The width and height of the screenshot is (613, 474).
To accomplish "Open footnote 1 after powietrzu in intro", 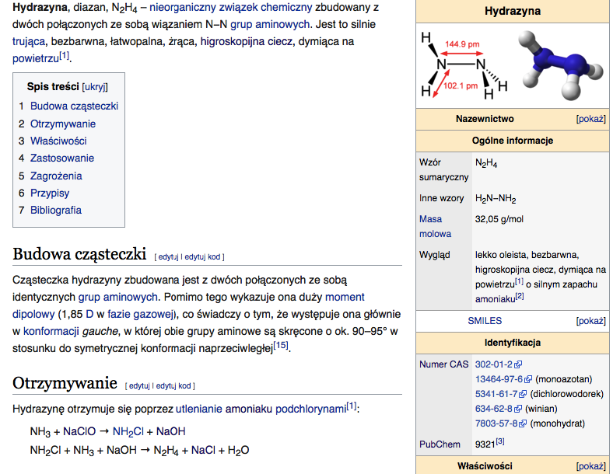I will pyautogui.click(x=64, y=56).
